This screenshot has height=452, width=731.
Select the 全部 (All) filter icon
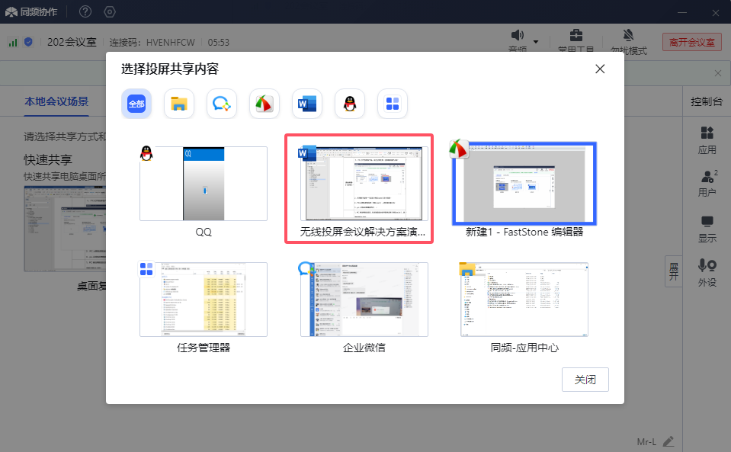point(136,104)
